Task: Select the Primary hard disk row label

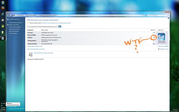Action: (32, 44)
